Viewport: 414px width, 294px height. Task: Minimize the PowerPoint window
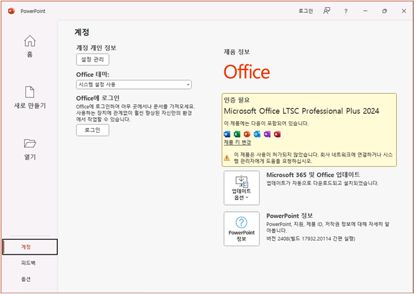tap(366, 11)
